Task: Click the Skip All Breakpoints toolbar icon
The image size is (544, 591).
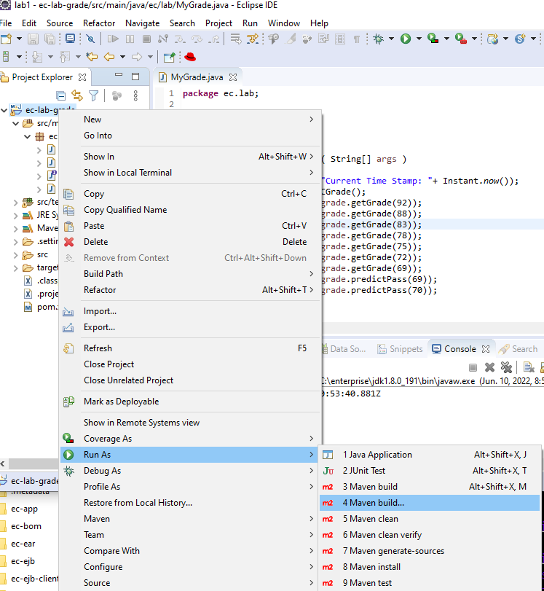Action: 90,39
